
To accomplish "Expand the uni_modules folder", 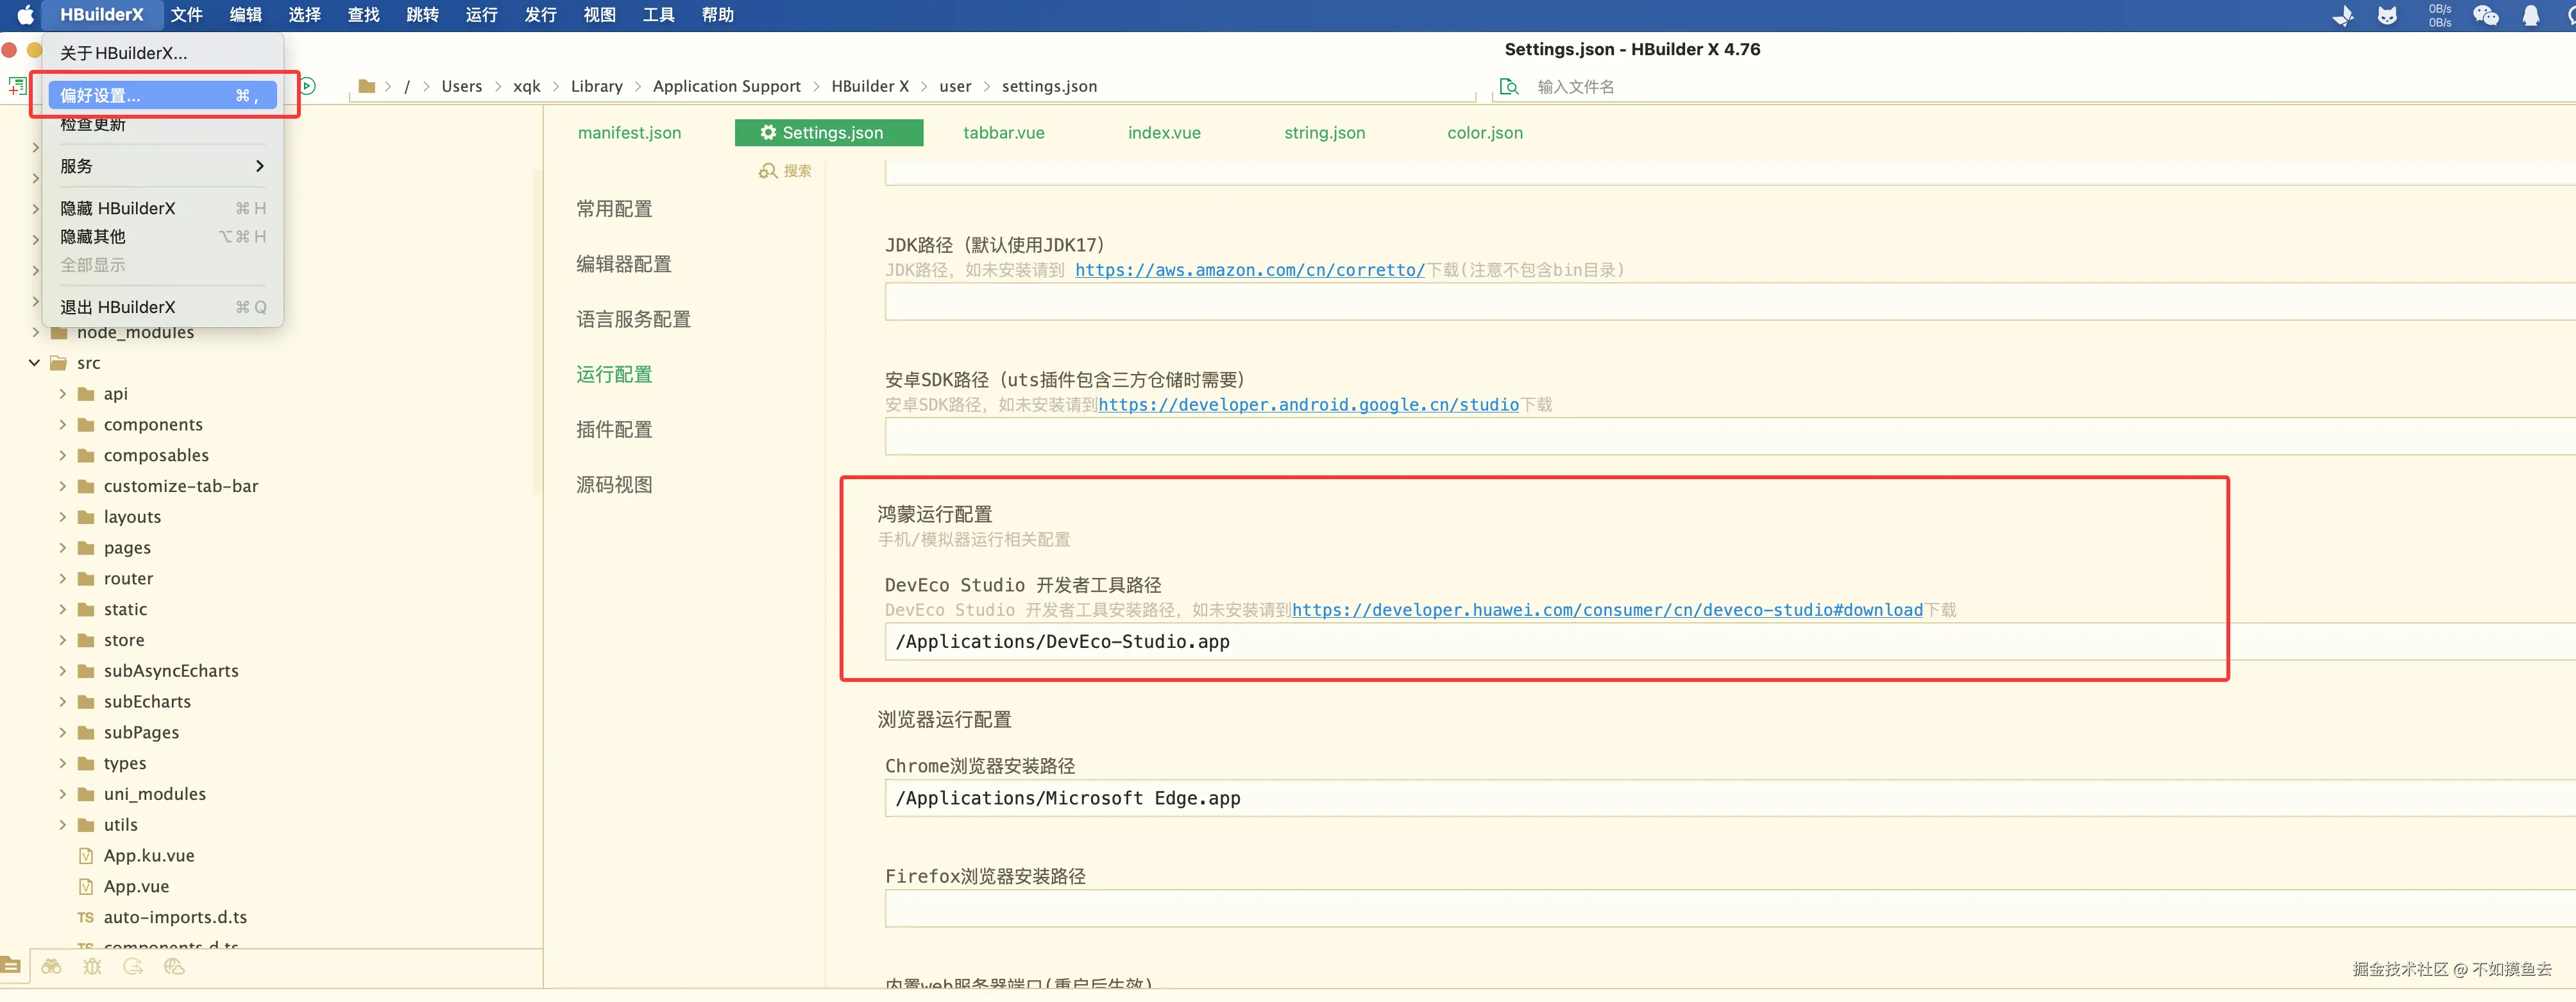I will pos(62,794).
